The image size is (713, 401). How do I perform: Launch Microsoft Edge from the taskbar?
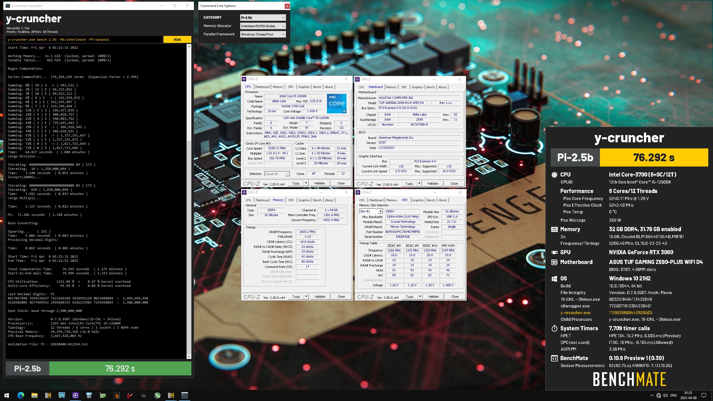[x=21, y=395]
